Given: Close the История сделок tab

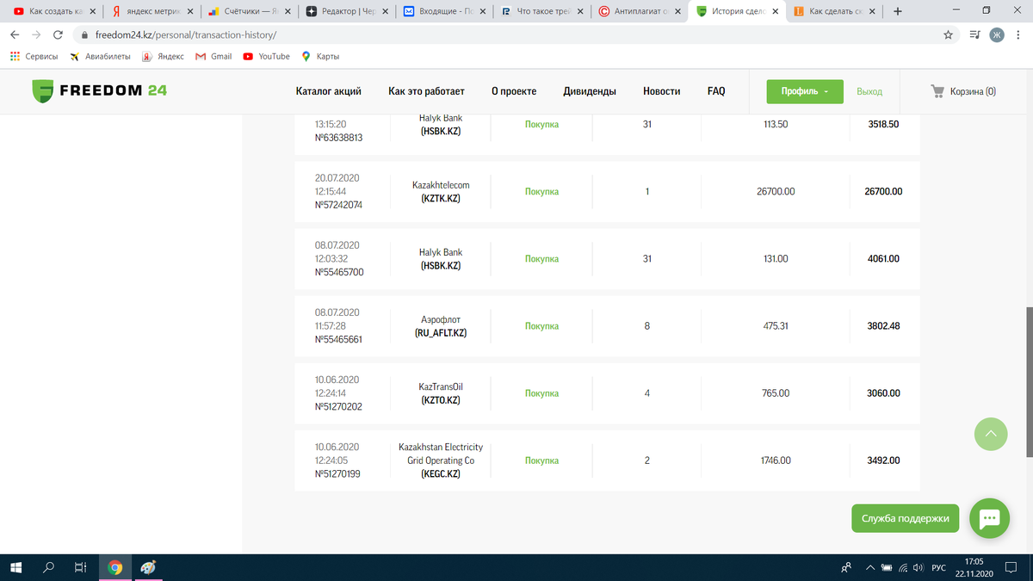Looking at the screenshot, I should tap(777, 12).
